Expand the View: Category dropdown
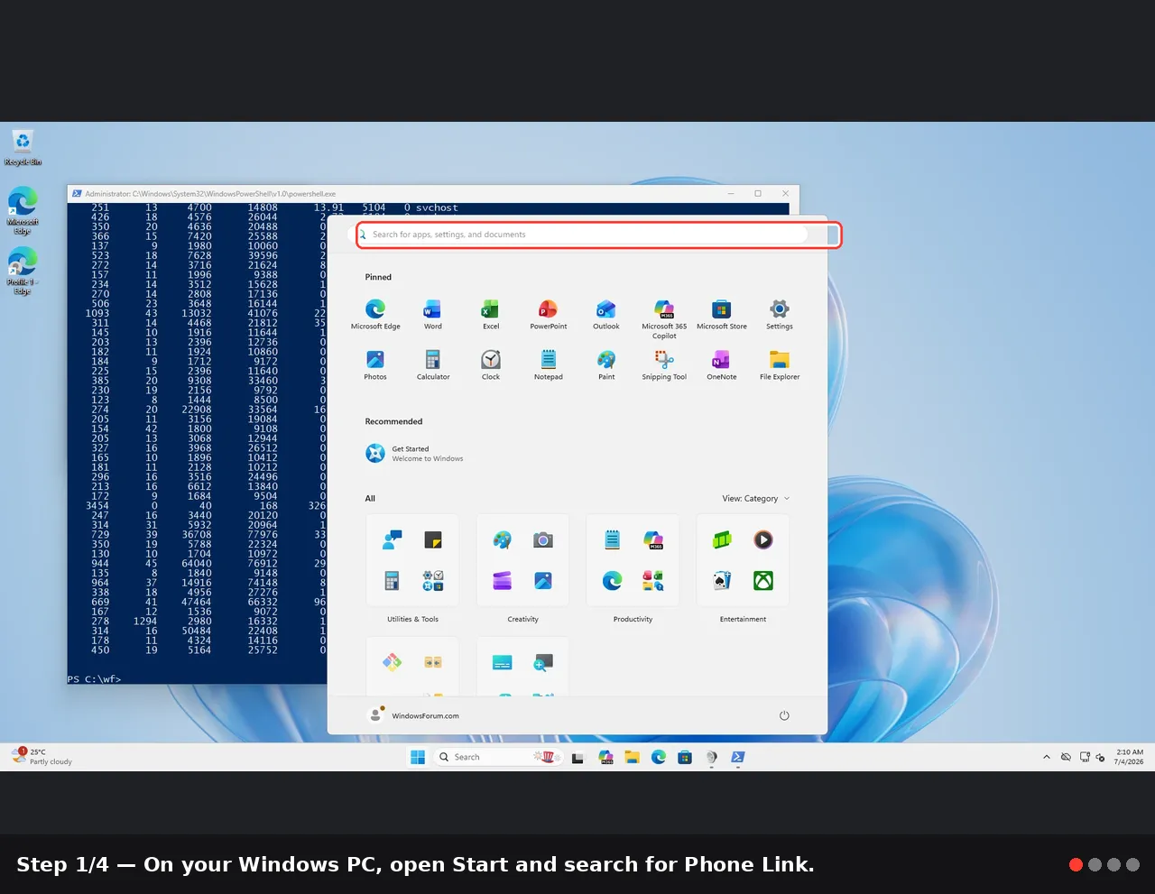 point(755,498)
